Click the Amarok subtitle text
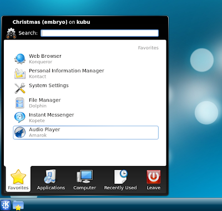This screenshot has width=222, height=211. tap(38, 135)
